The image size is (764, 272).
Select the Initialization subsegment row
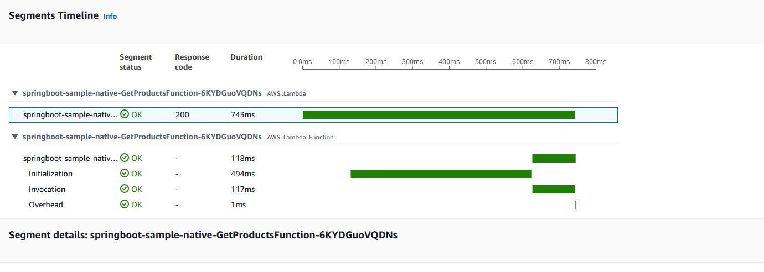point(313,174)
